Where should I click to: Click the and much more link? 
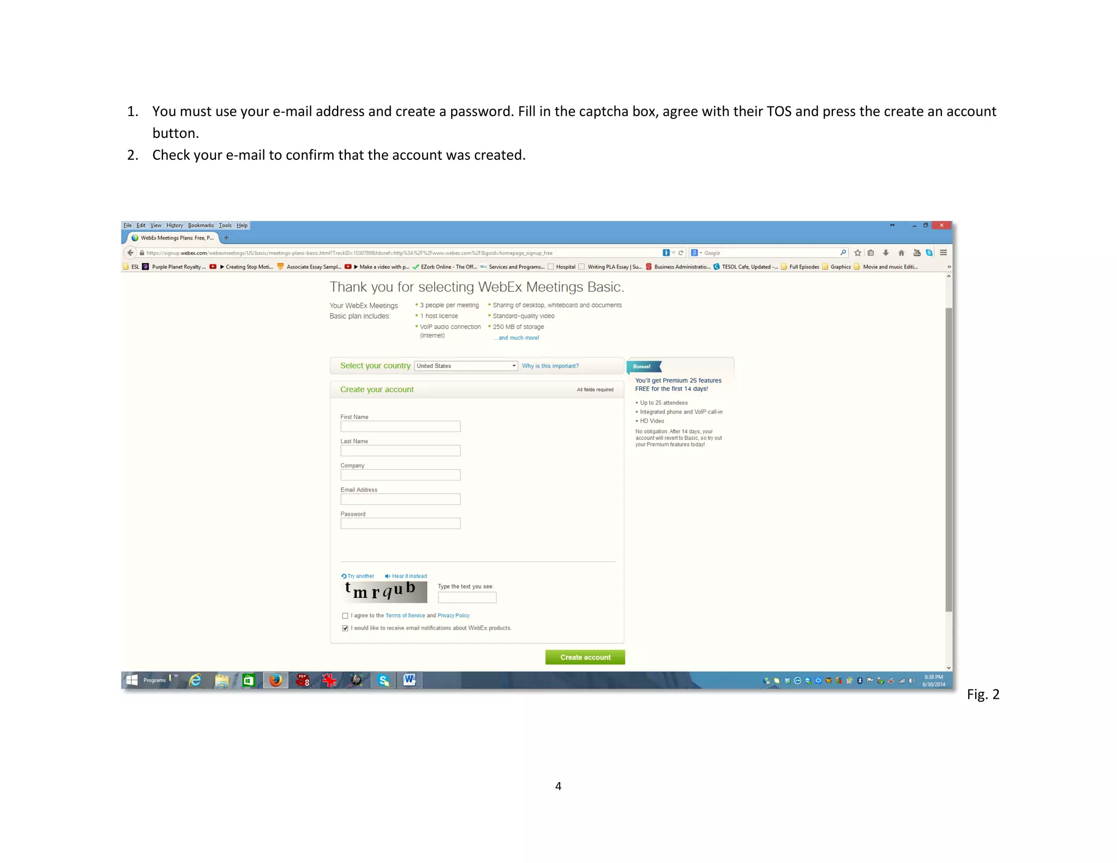pyautogui.click(x=517, y=338)
